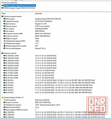Image resolution: width=111 pixels, height=119 pixels.
Task: Select the serial number row
Action: pyautogui.click(x=55, y=21)
